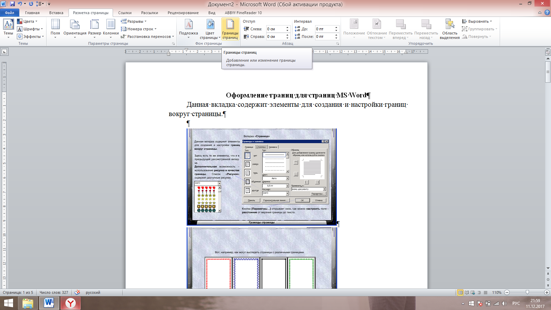Switch to Draft view icon
Viewport: 551px width, 310px height.
tap(486, 292)
